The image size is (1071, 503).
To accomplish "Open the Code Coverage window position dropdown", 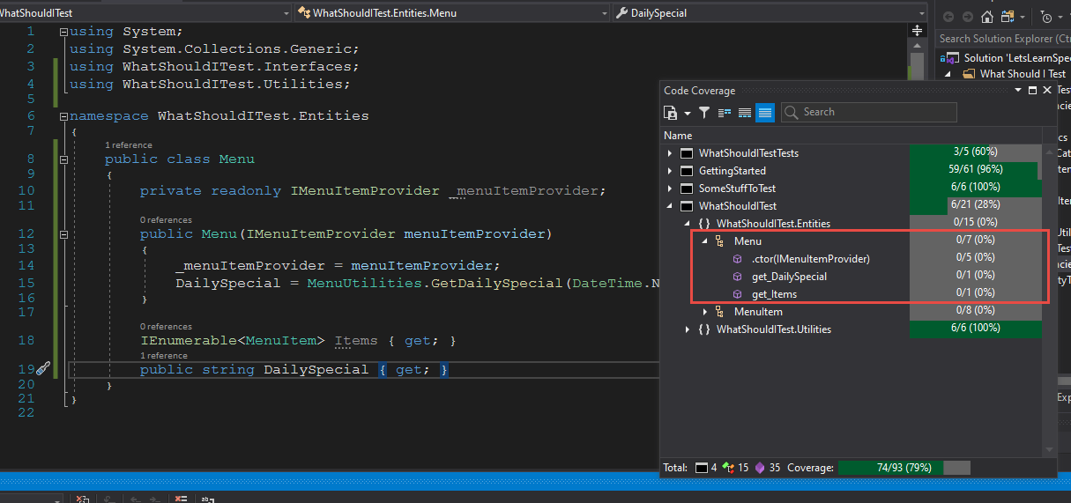I will tap(1016, 91).
